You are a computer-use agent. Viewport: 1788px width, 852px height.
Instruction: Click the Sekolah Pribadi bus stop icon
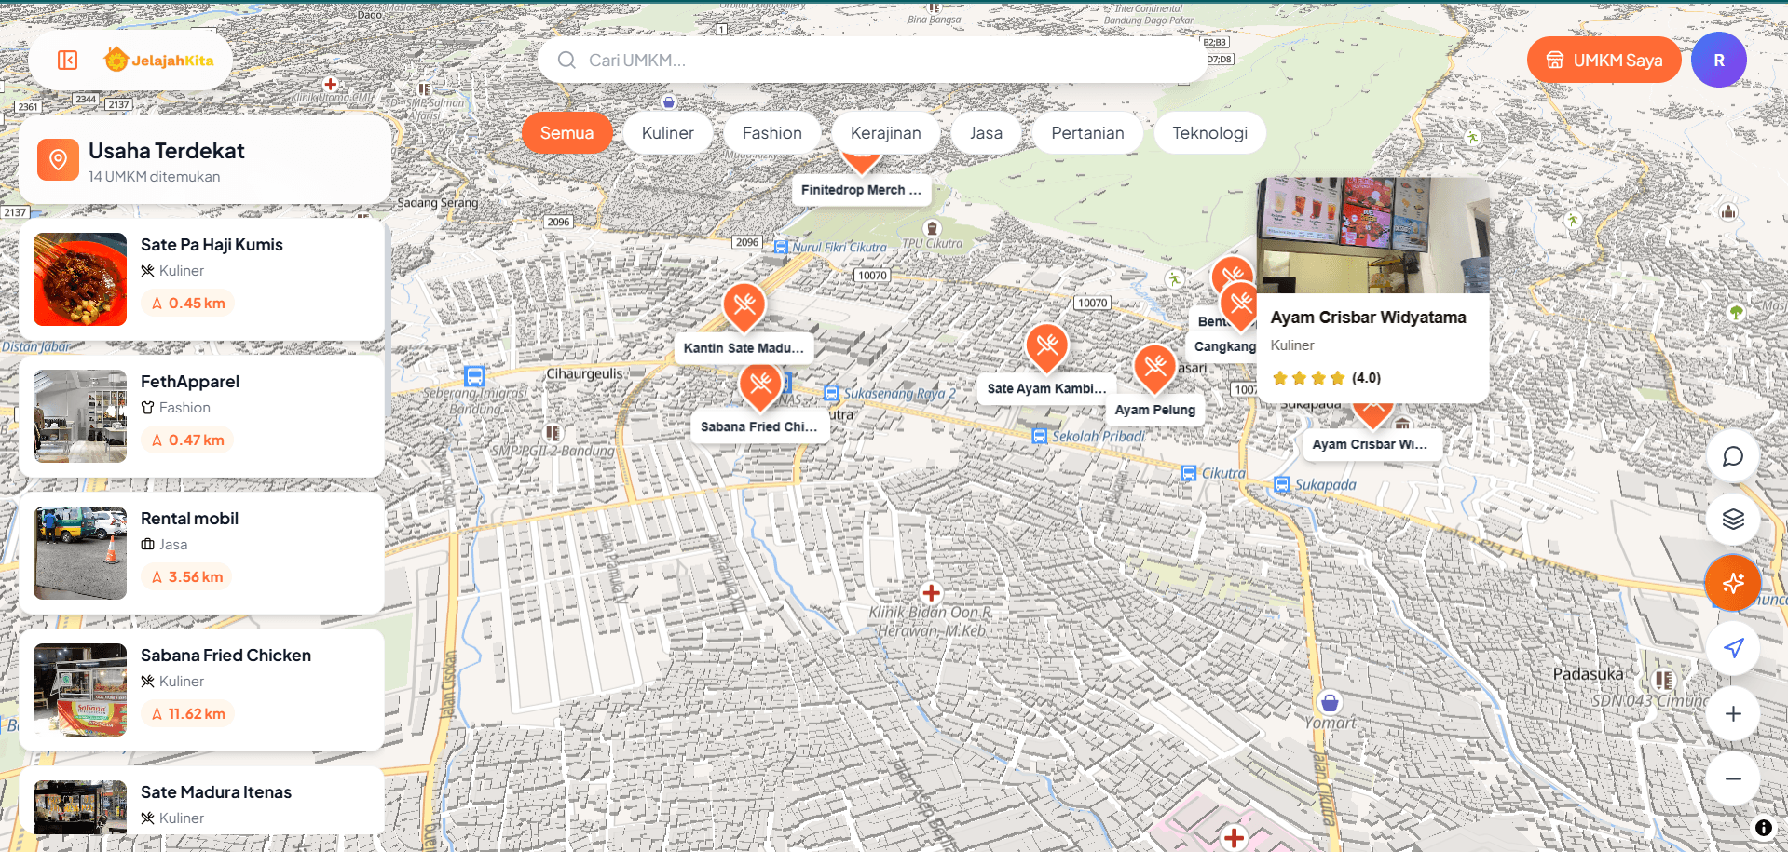1040,436
